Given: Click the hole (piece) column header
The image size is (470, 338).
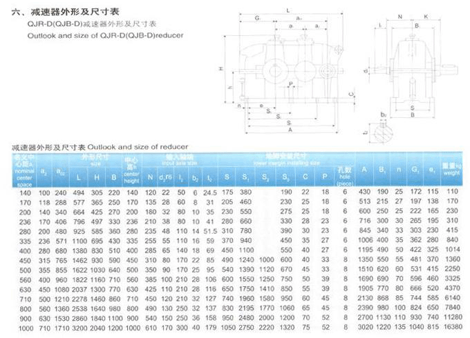Looking at the screenshot, I should (344, 177).
